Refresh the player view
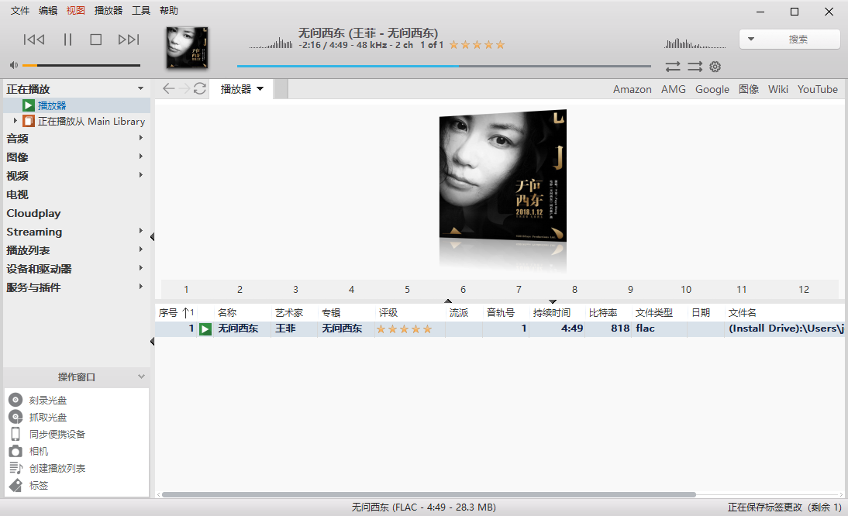 click(200, 88)
